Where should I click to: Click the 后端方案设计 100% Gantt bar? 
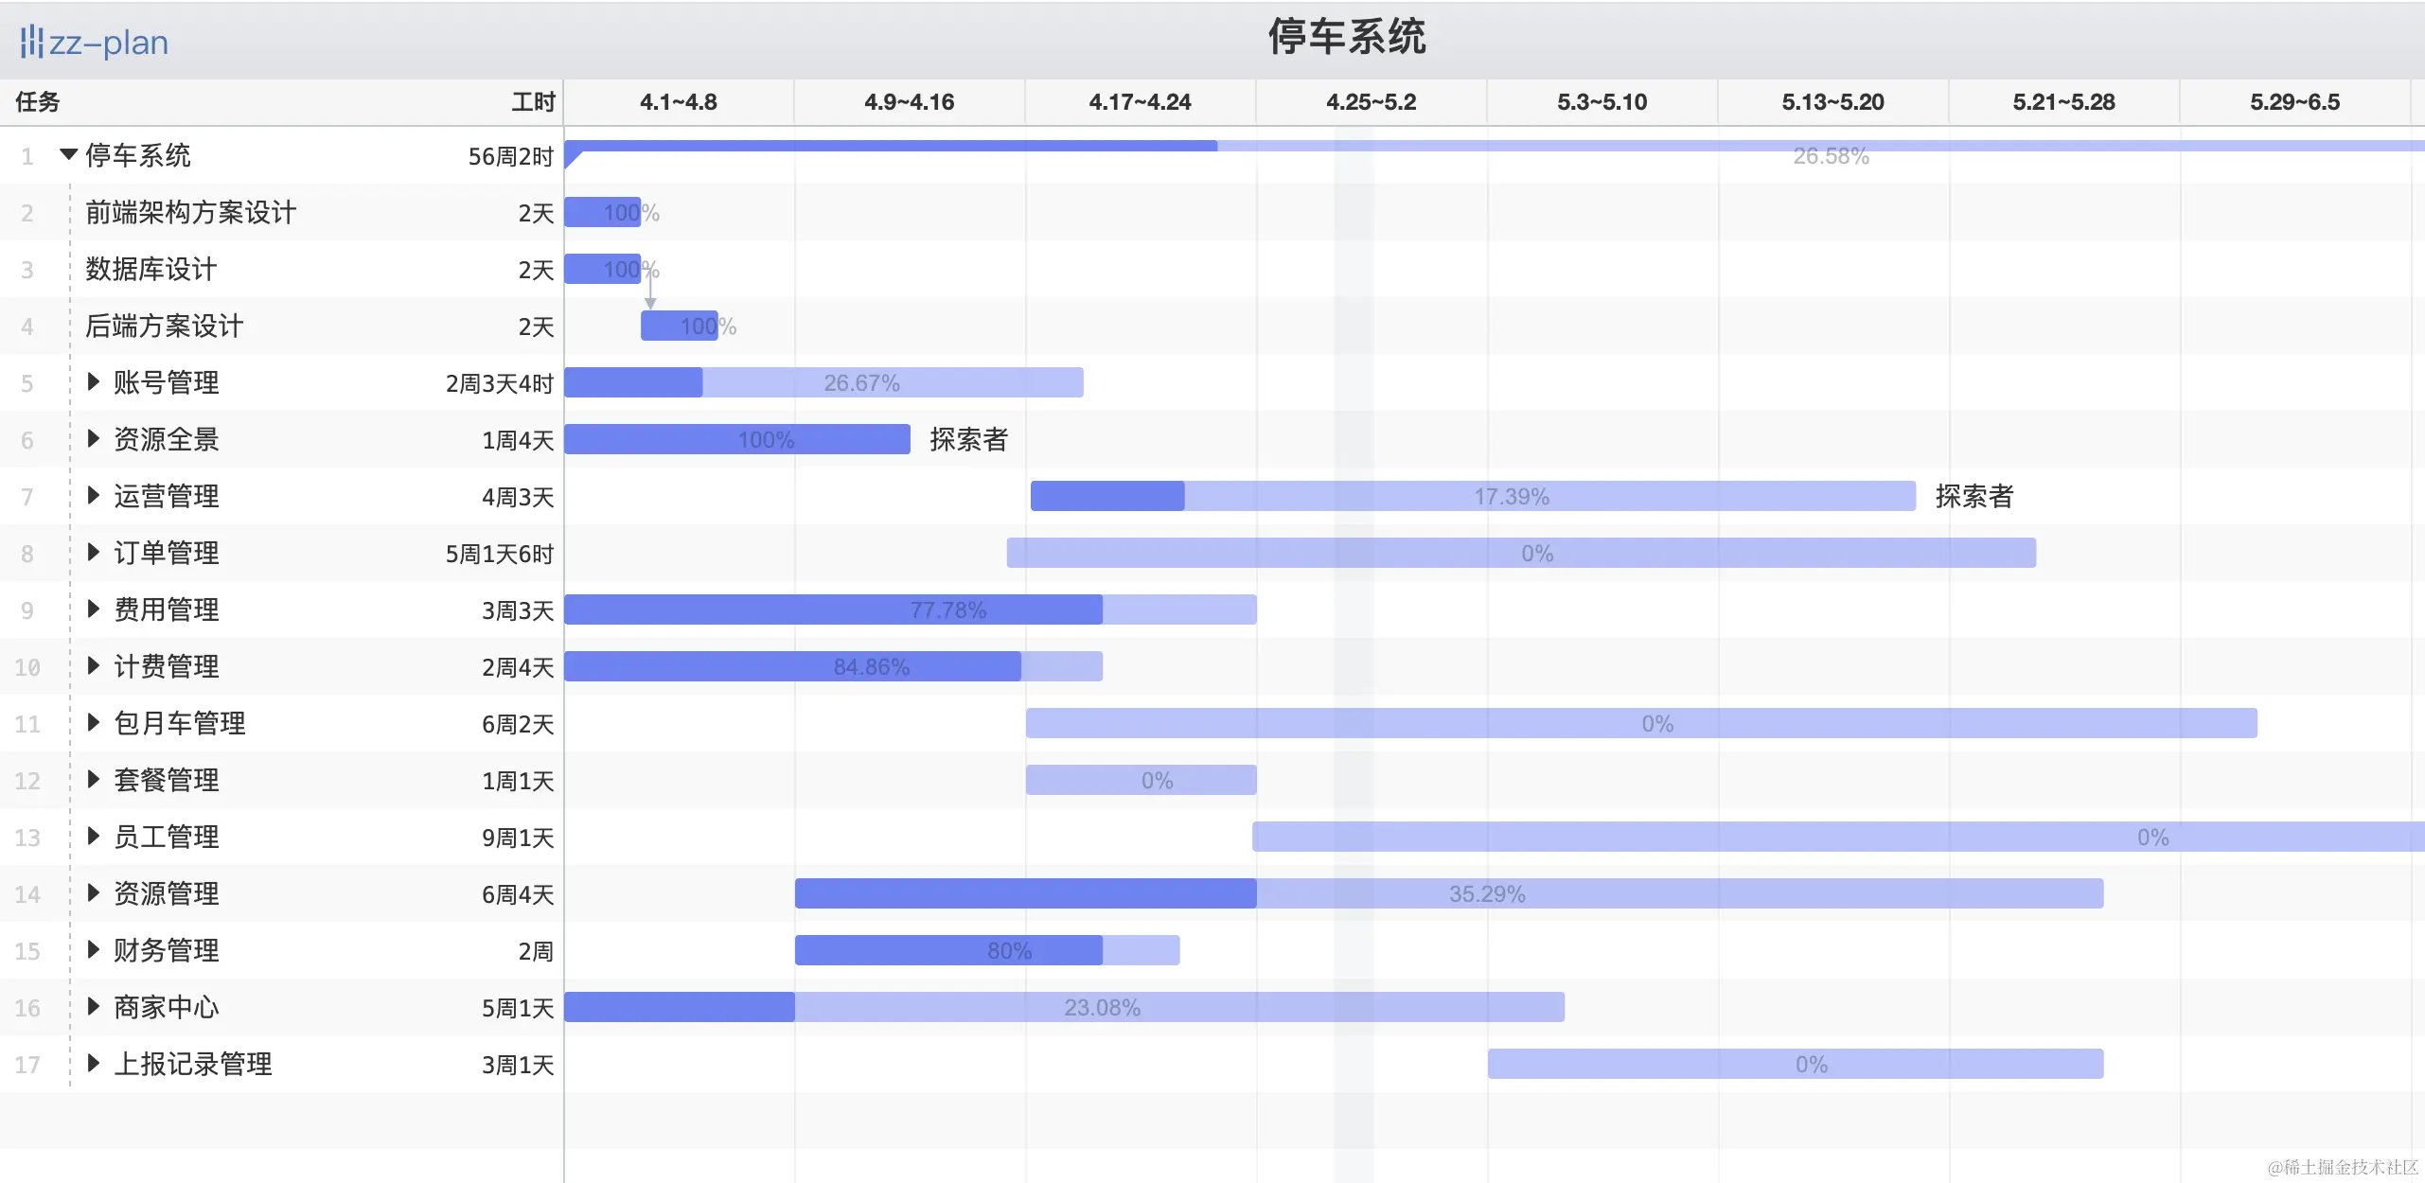(x=680, y=326)
